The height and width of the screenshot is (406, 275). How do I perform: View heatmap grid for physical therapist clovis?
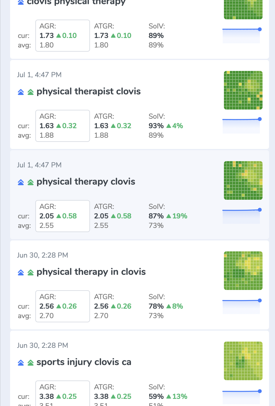tap(243, 90)
